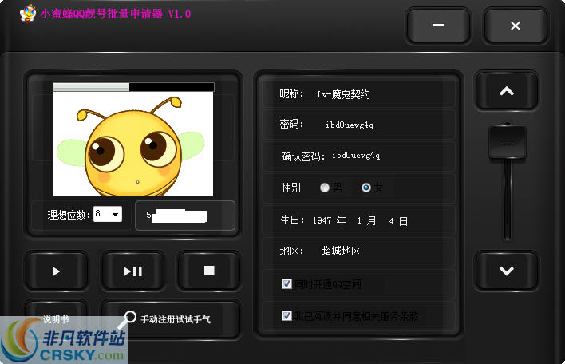Click the 生日 year value 1947
The width and height of the screenshot is (565, 364).
322,220
